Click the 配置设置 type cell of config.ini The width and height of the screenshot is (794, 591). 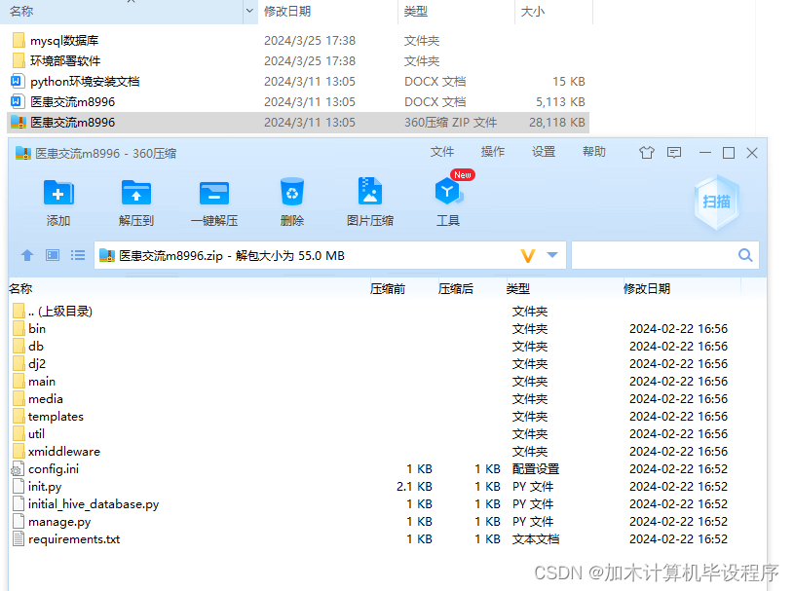[x=536, y=469]
